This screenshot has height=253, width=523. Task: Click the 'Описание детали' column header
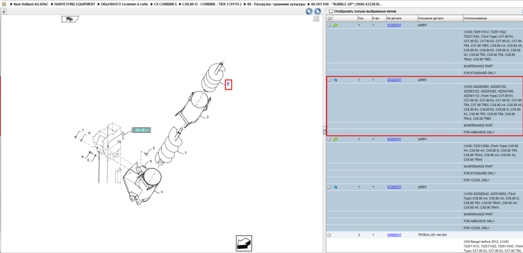click(x=440, y=18)
